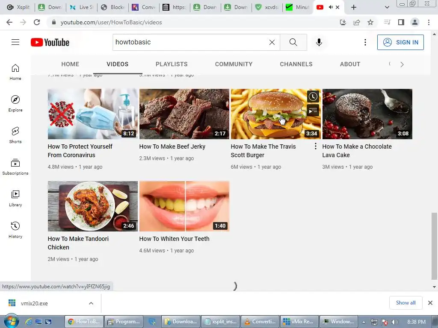Viewport: 438px width, 328px height.
Task: Click title How To Protect Yourself From Coronavirus
Action: pos(80,151)
